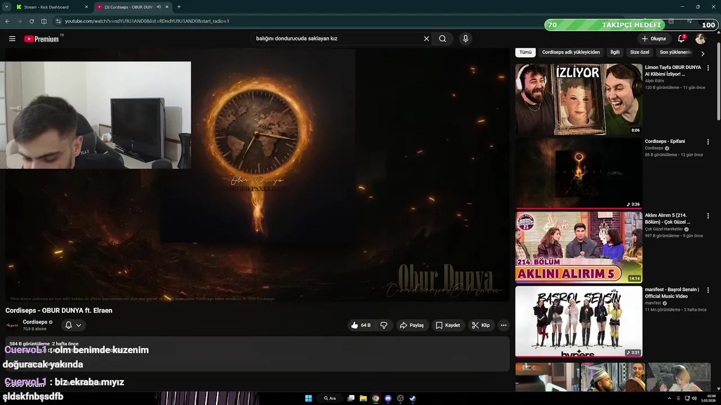721x405 pixels.
Task: Like the video with 64 B likes
Action: pyautogui.click(x=361, y=325)
